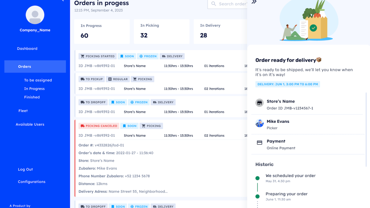Image resolution: width=370 pixels, height=208 pixels.
Task: Select Orders in the sidebar
Action: 25,66
